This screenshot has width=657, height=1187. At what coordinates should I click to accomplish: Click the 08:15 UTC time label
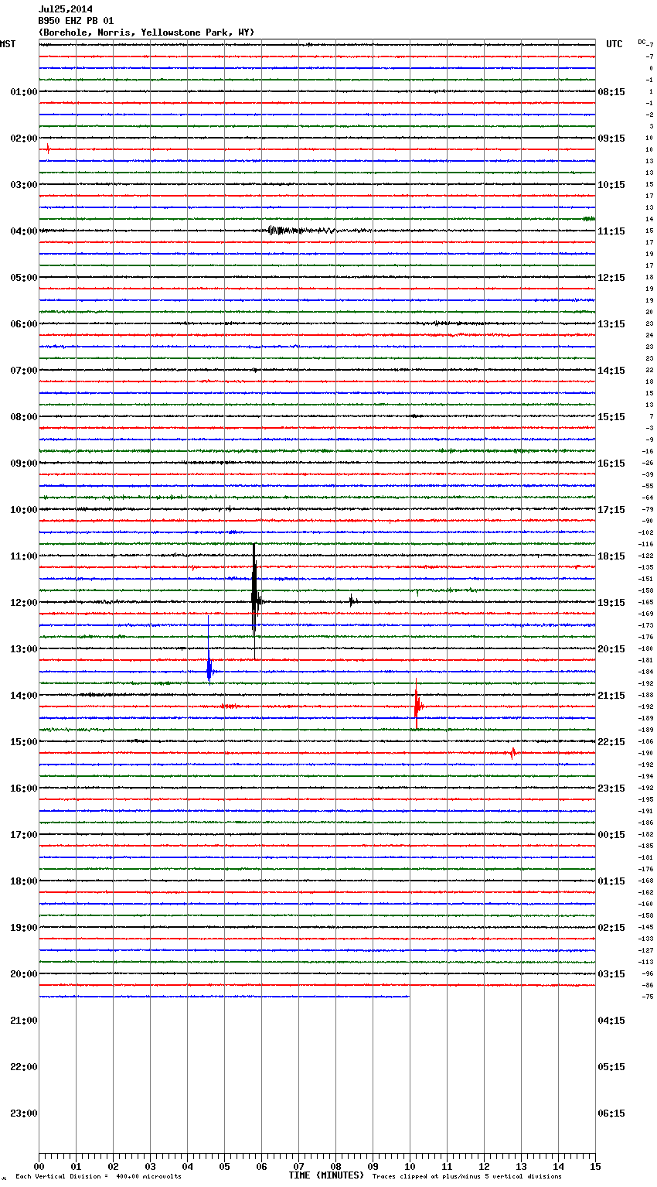(611, 91)
